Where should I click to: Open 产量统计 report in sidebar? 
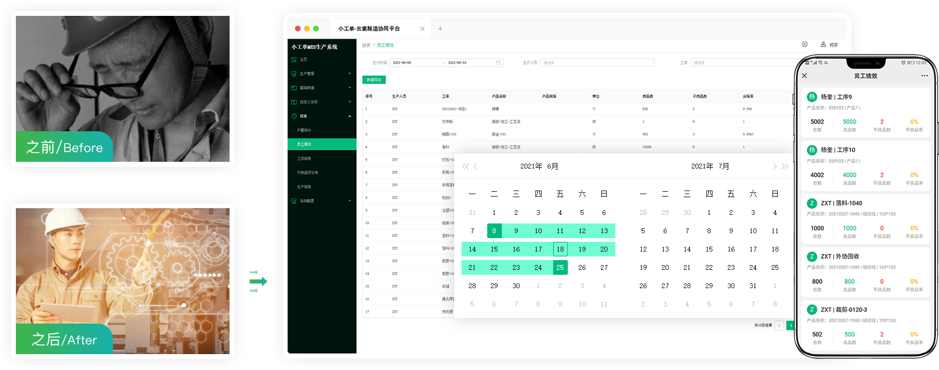304,130
